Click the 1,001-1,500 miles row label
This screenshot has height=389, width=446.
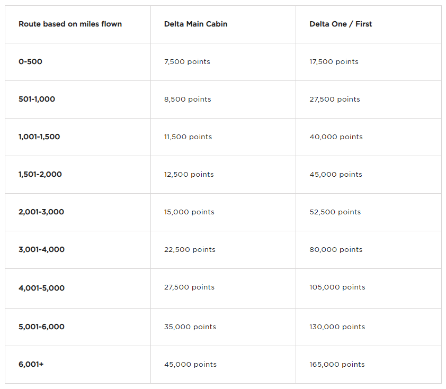(39, 137)
